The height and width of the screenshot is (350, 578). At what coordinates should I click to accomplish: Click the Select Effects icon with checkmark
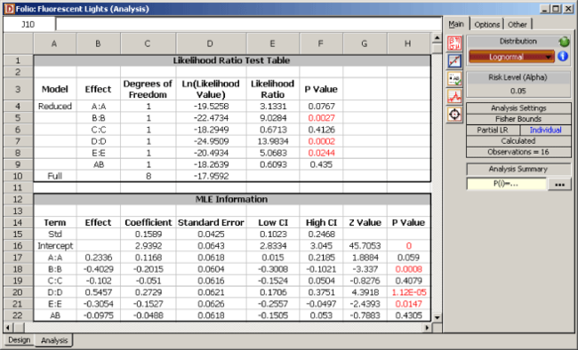tap(454, 79)
